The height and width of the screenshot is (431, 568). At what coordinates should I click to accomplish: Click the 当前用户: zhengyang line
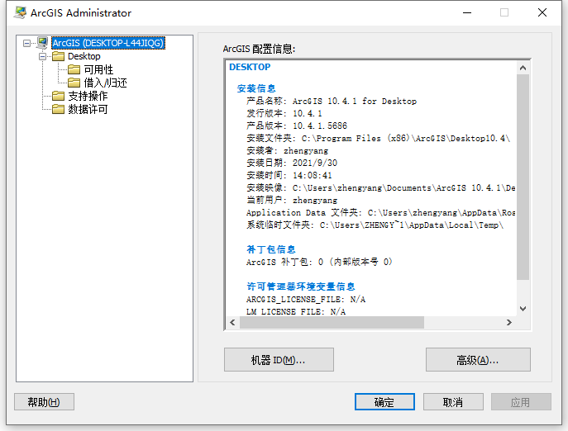click(292, 200)
